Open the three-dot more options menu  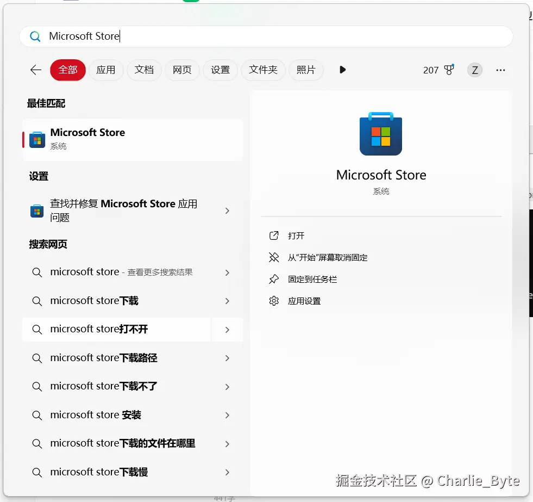(500, 70)
